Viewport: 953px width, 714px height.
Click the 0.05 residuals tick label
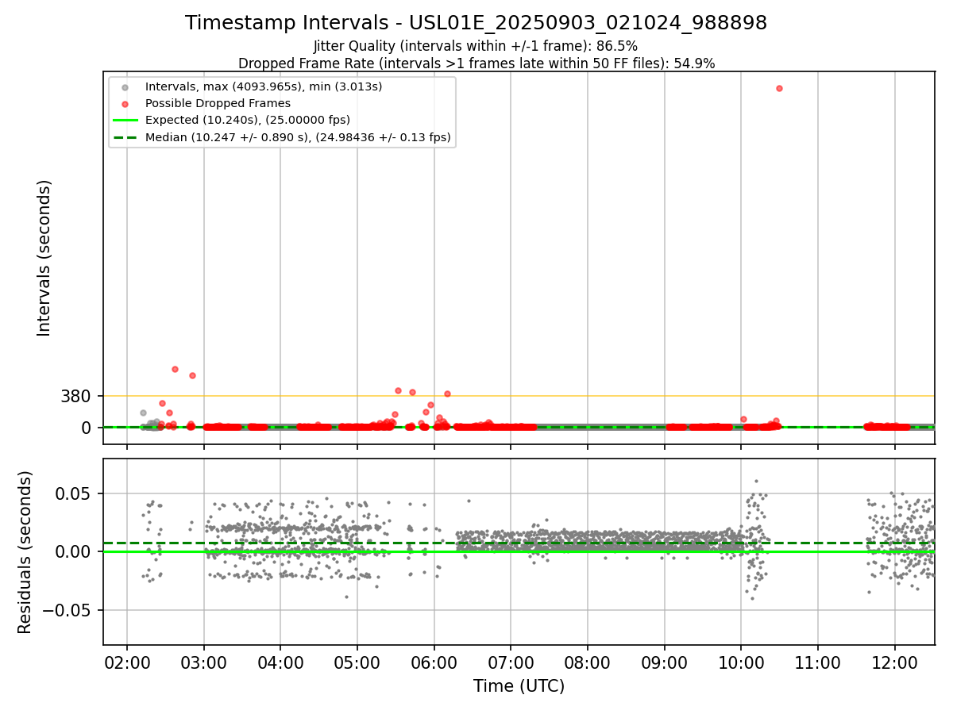point(75,493)
